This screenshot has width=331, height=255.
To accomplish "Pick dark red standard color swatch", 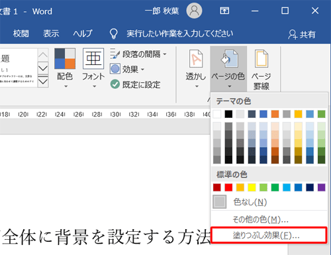I will 217,187.
